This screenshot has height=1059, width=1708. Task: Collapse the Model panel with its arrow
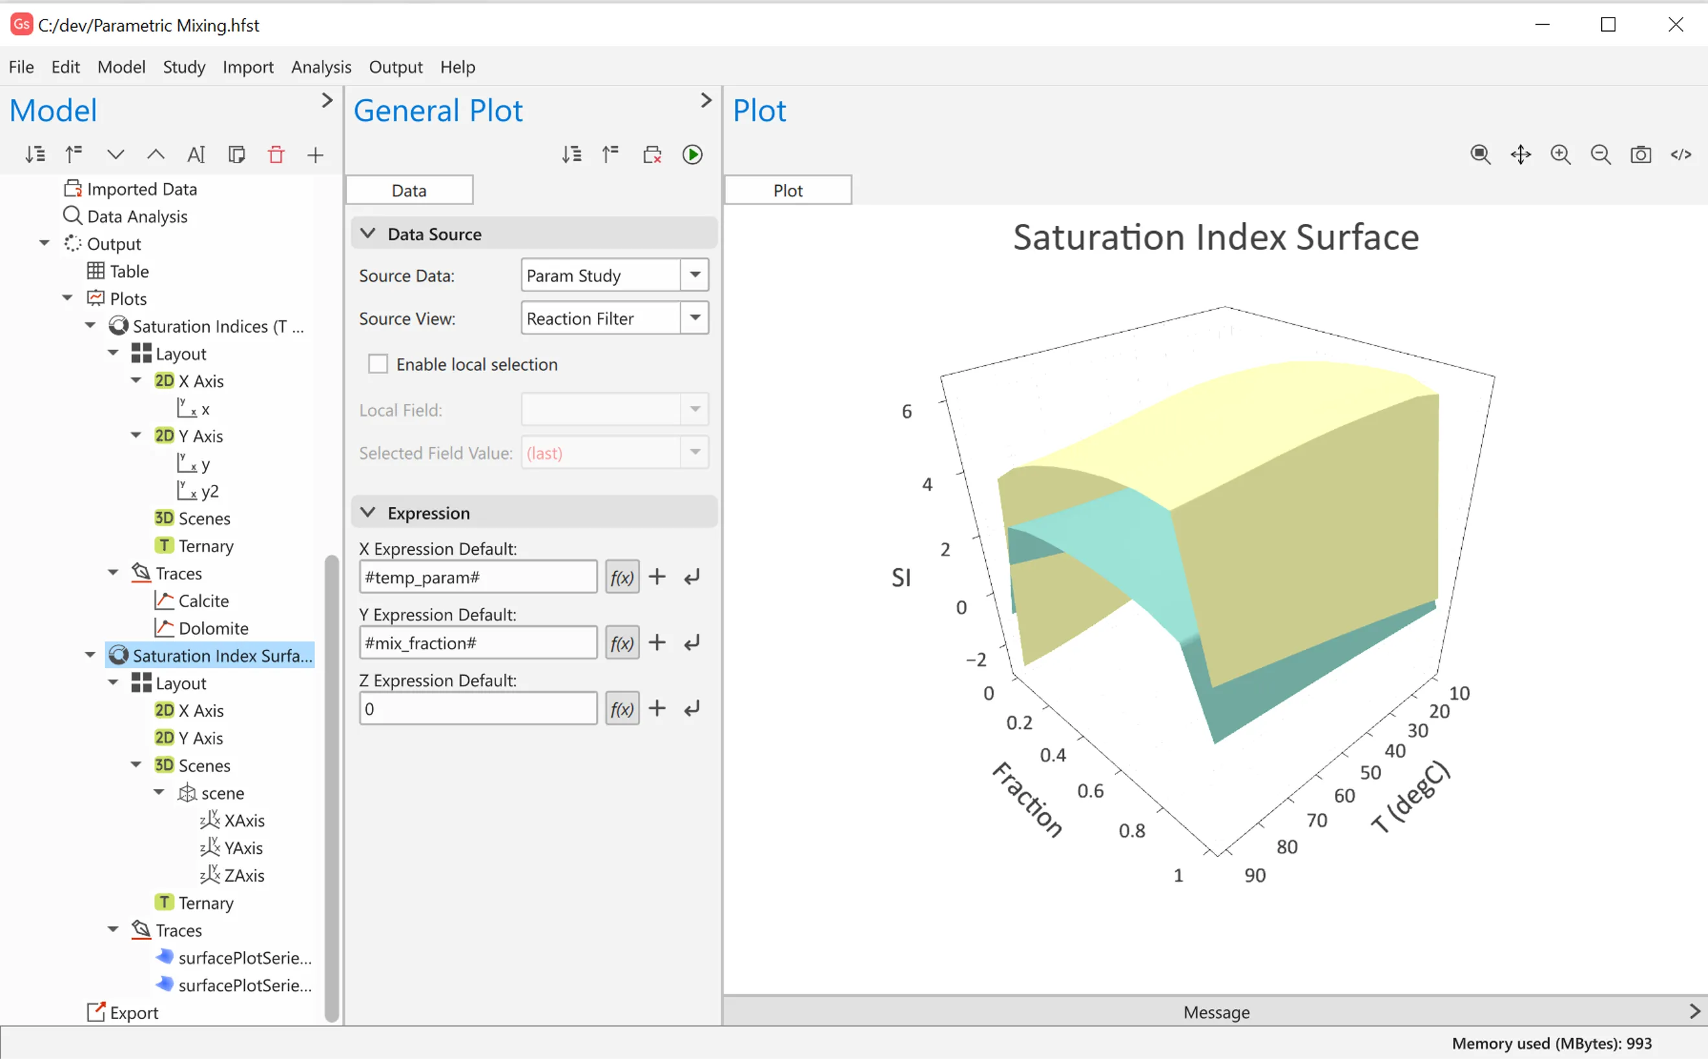coord(326,100)
